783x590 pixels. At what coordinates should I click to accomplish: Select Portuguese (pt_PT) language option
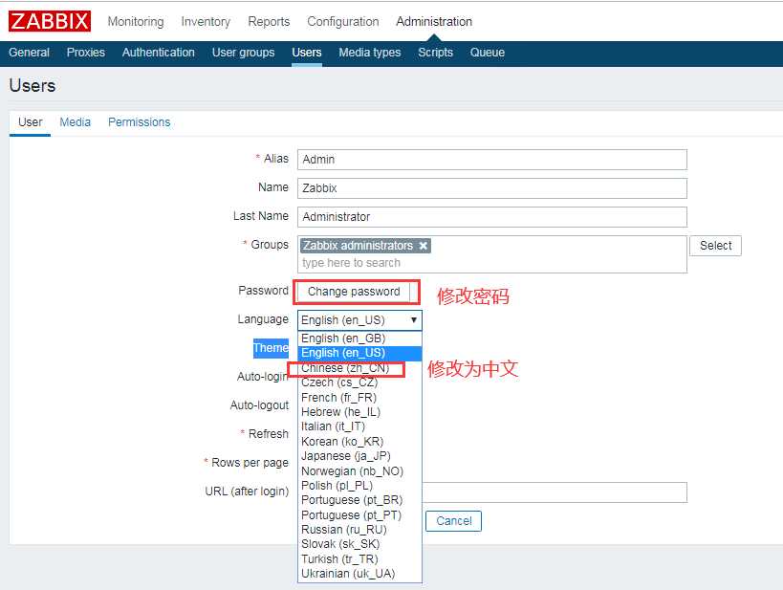[359, 514]
